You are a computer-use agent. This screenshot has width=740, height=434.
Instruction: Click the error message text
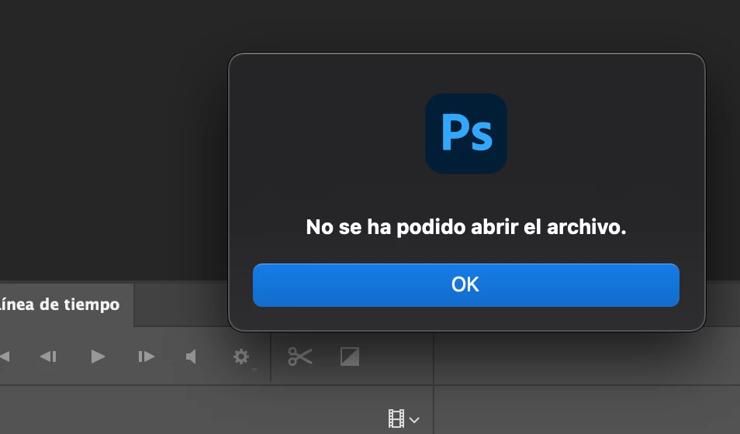[466, 227]
